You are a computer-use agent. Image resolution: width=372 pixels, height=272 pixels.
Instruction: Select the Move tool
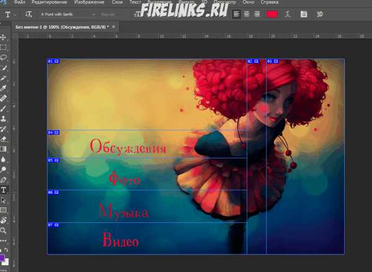(x=3, y=37)
